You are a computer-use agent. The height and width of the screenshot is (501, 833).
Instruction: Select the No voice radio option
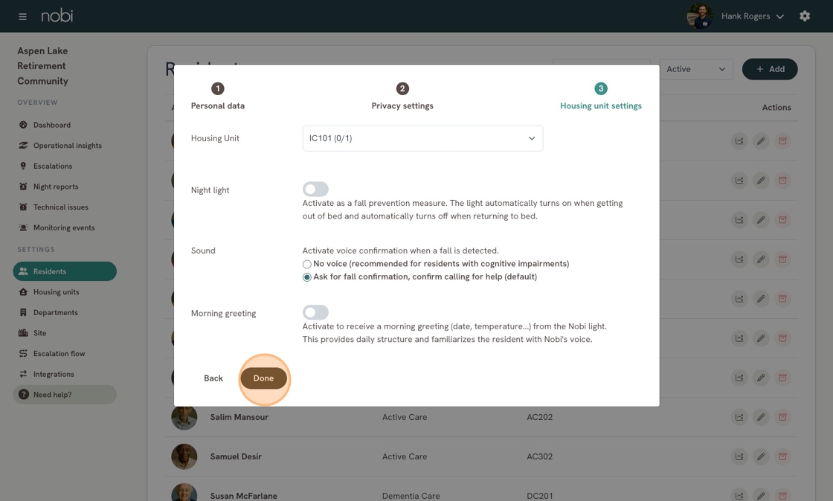[x=306, y=265]
